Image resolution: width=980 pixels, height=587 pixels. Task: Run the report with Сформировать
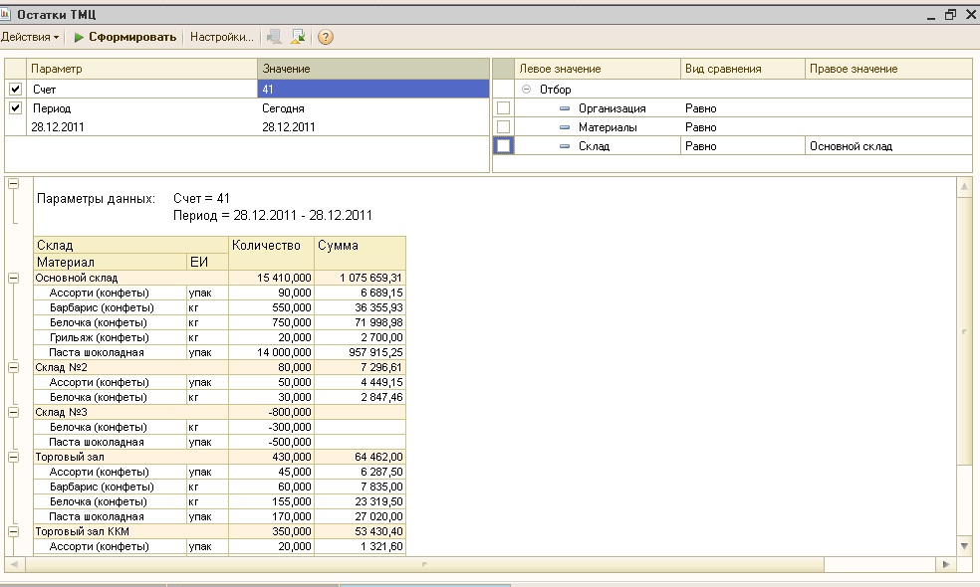(125, 37)
